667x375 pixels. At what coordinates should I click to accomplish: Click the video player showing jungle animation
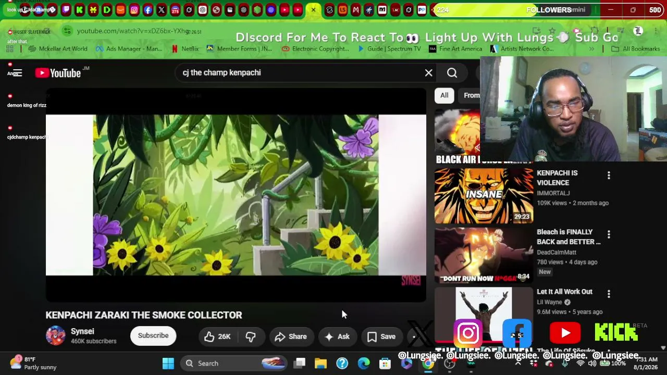[236, 195]
